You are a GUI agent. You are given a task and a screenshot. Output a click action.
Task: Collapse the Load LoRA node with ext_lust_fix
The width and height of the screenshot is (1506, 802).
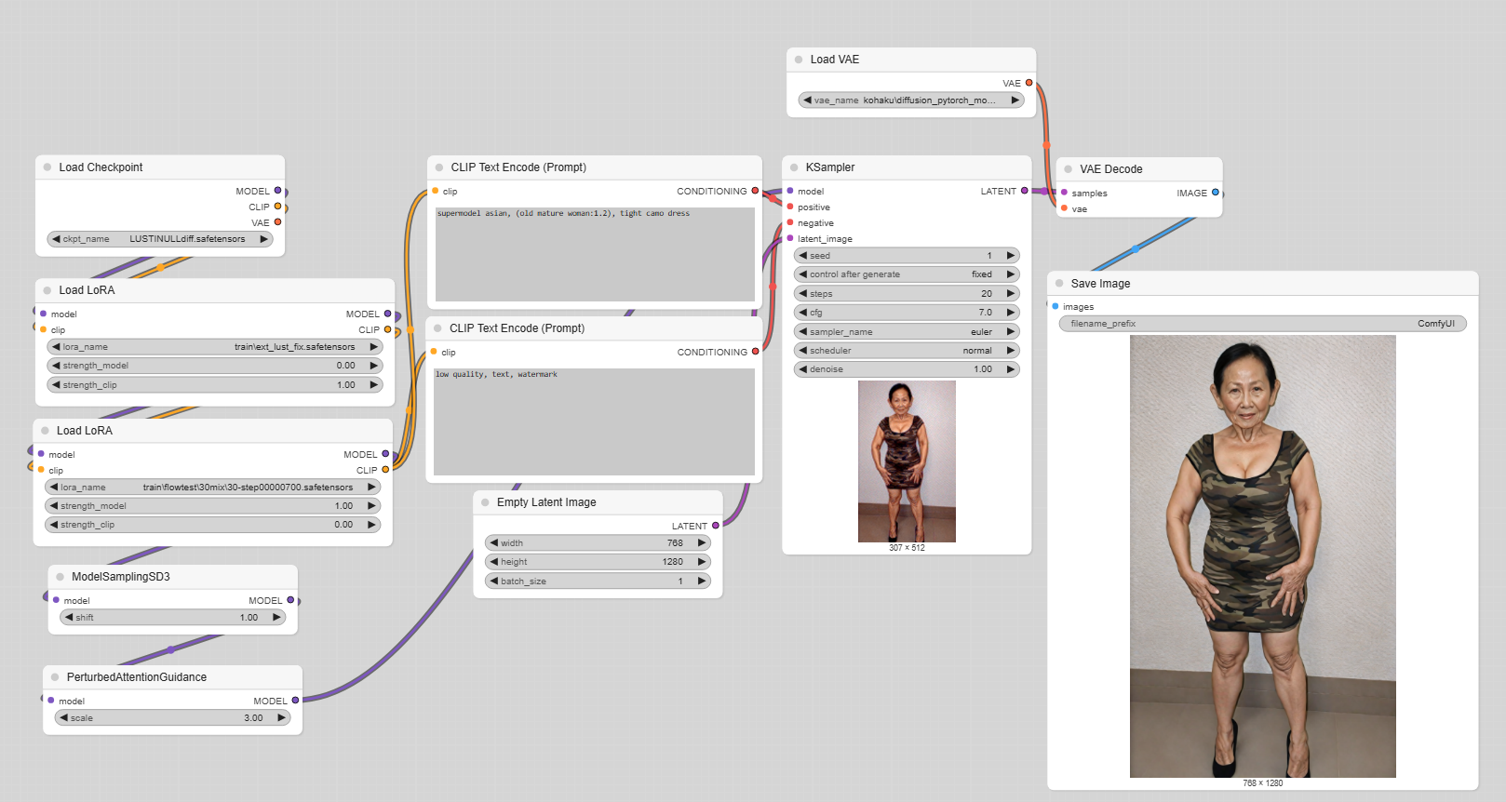(47, 290)
